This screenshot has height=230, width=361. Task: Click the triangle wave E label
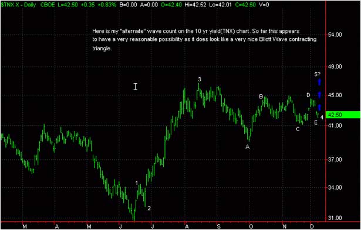pos(316,122)
